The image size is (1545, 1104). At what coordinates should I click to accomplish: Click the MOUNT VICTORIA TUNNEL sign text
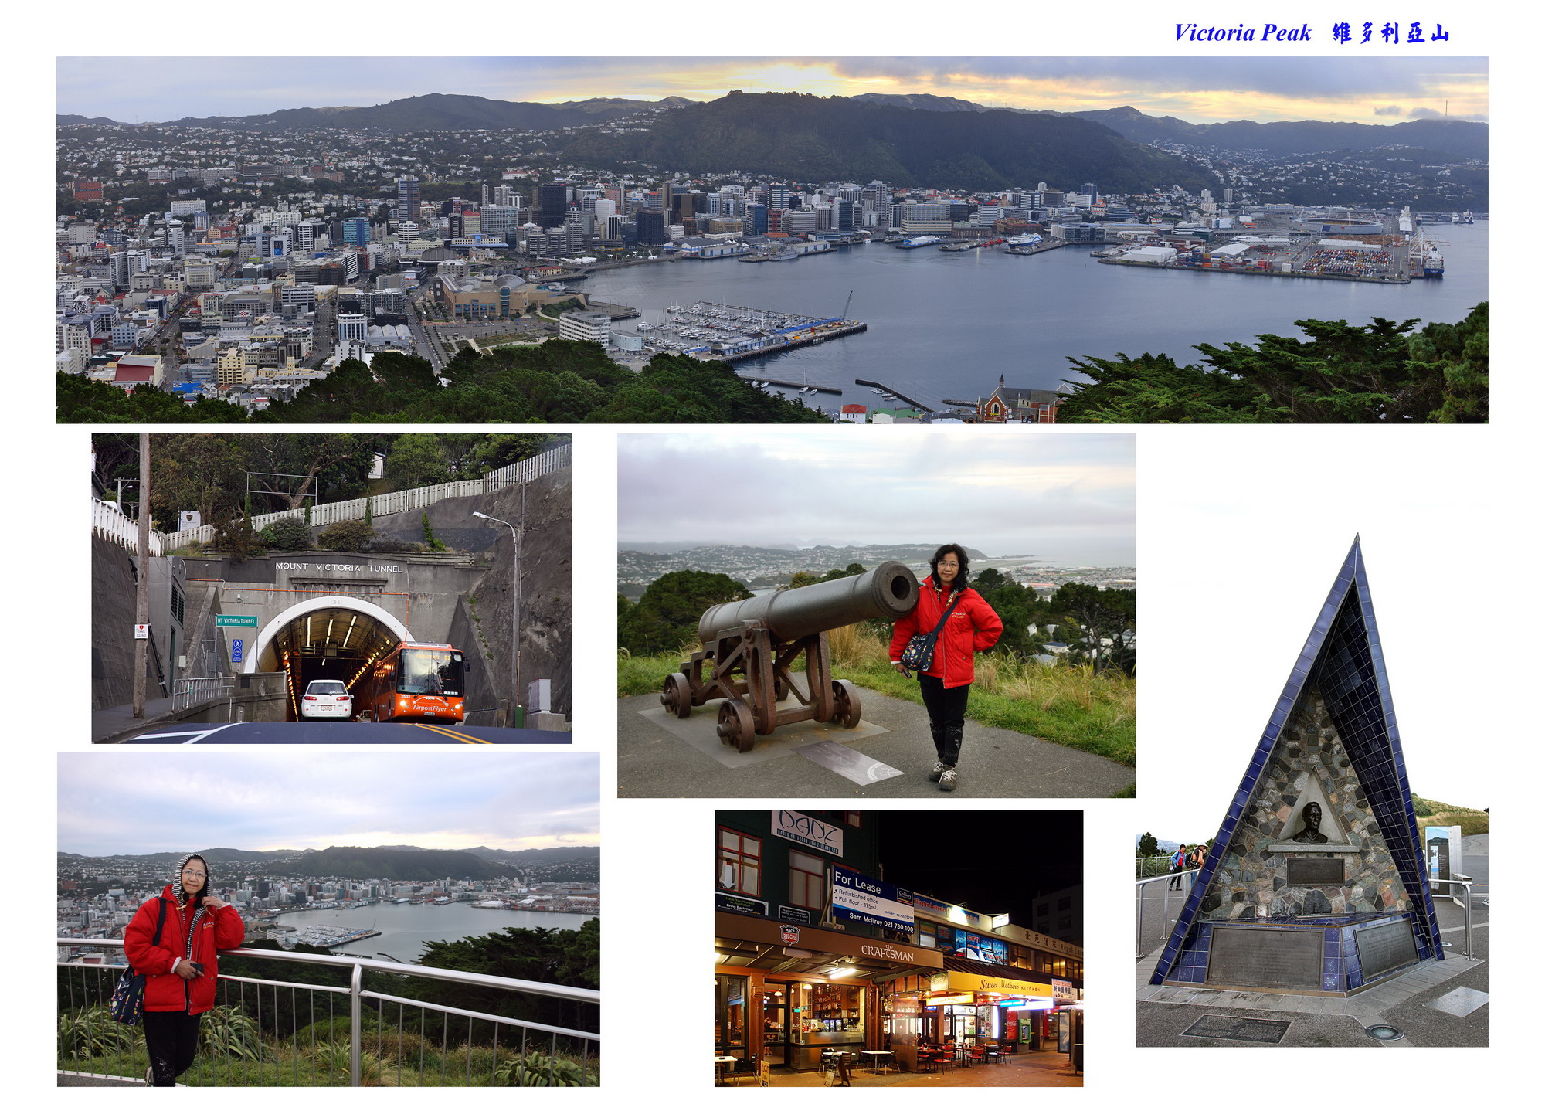tap(339, 567)
